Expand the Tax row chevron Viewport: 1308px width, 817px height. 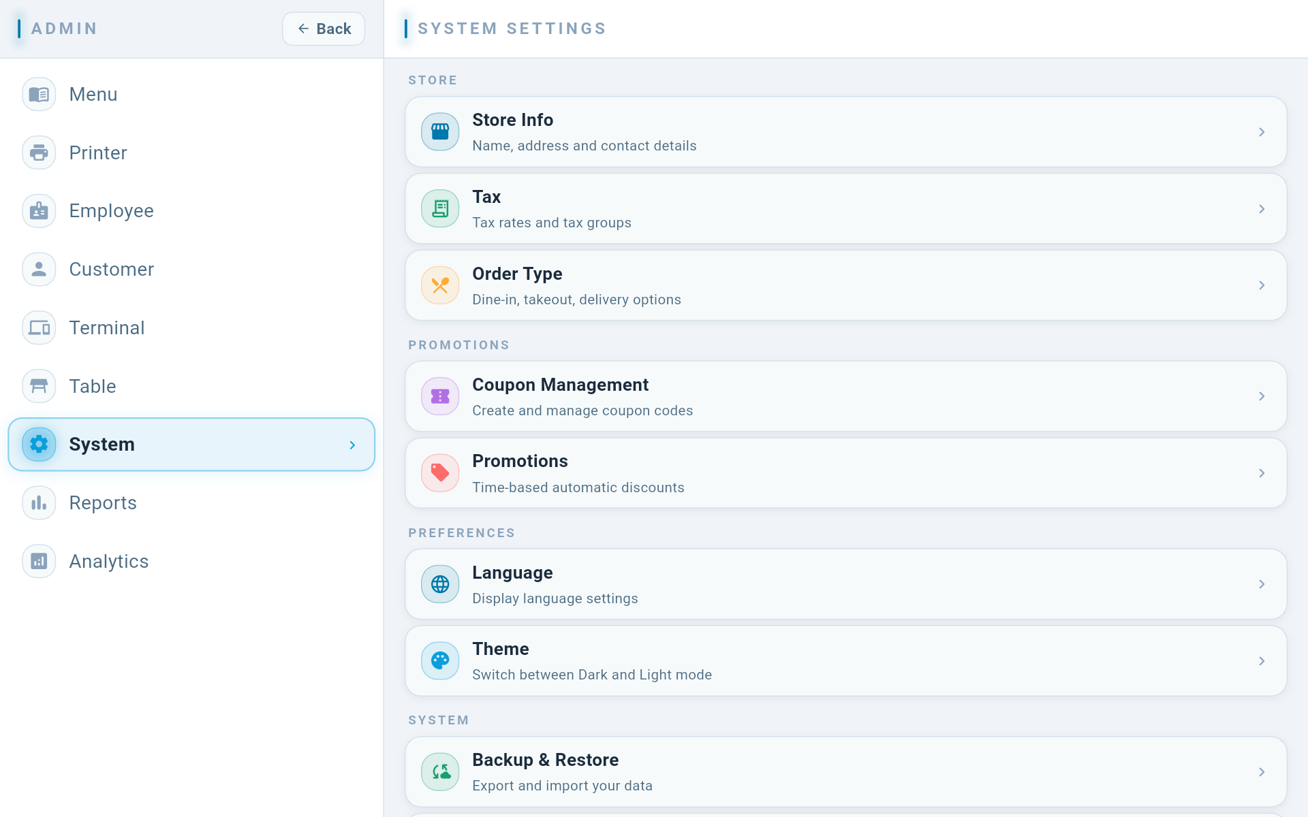[1262, 209]
